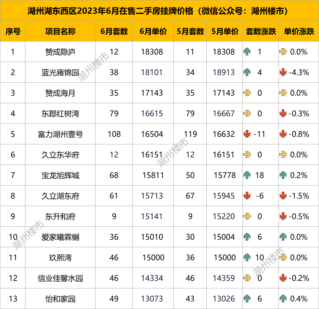The height and width of the screenshot is (309, 319).
Task: Click the yellow arrow in 赞成海月 套数涨跌
Action: click(247, 93)
